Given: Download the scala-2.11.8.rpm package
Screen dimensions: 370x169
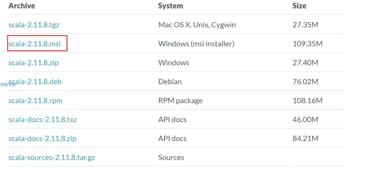Looking at the screenshot, I should point(35,101).
